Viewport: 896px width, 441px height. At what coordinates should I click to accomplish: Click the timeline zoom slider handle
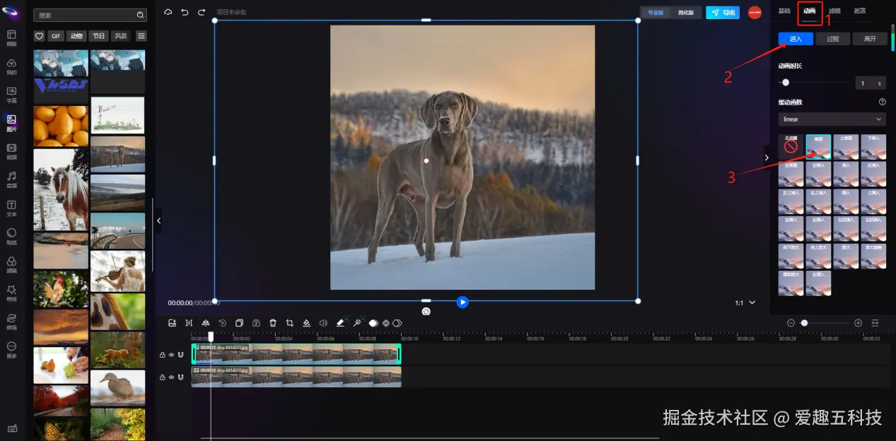click(804, 323)
